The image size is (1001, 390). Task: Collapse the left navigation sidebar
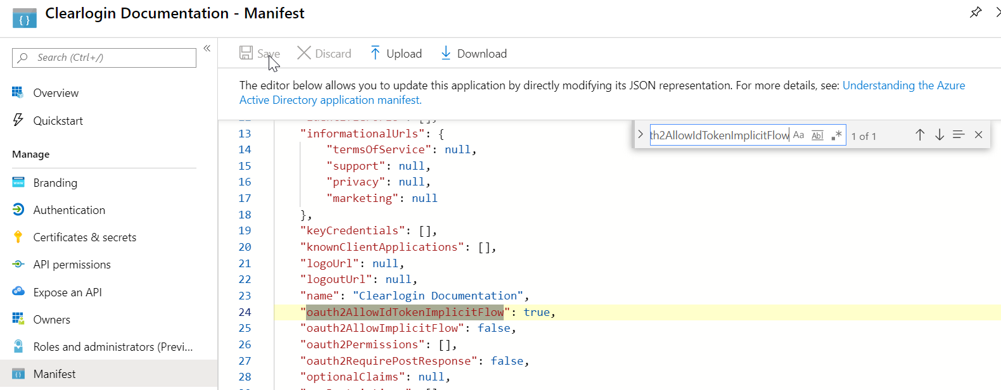207,48
